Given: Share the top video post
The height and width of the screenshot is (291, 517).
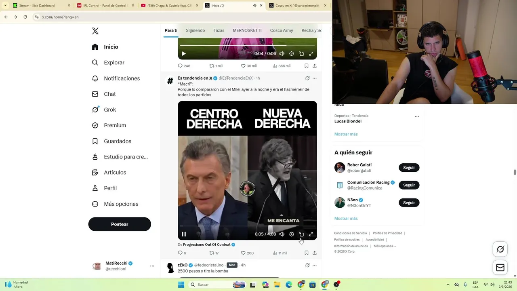Looking at the screenshot, I should click(315, 66).
